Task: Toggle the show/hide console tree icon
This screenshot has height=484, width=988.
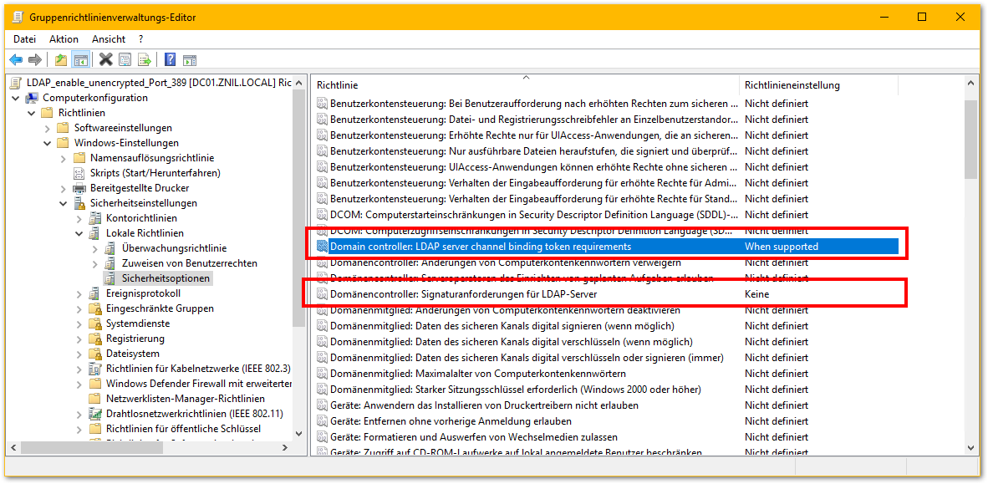Action: coord(81,59)
